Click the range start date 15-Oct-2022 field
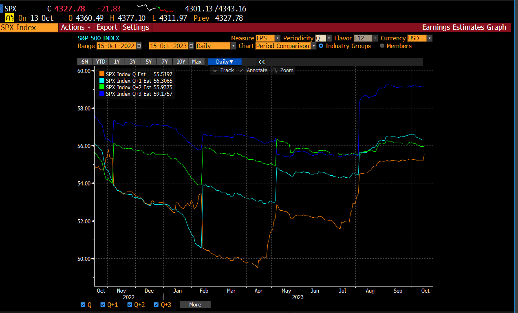The image size is (518, 313). pyautogui.click(x=116, y=46)
